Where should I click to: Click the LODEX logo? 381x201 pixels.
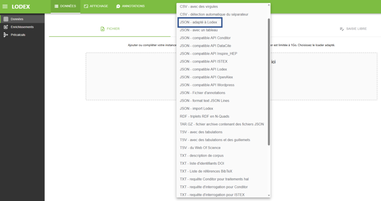21,7
